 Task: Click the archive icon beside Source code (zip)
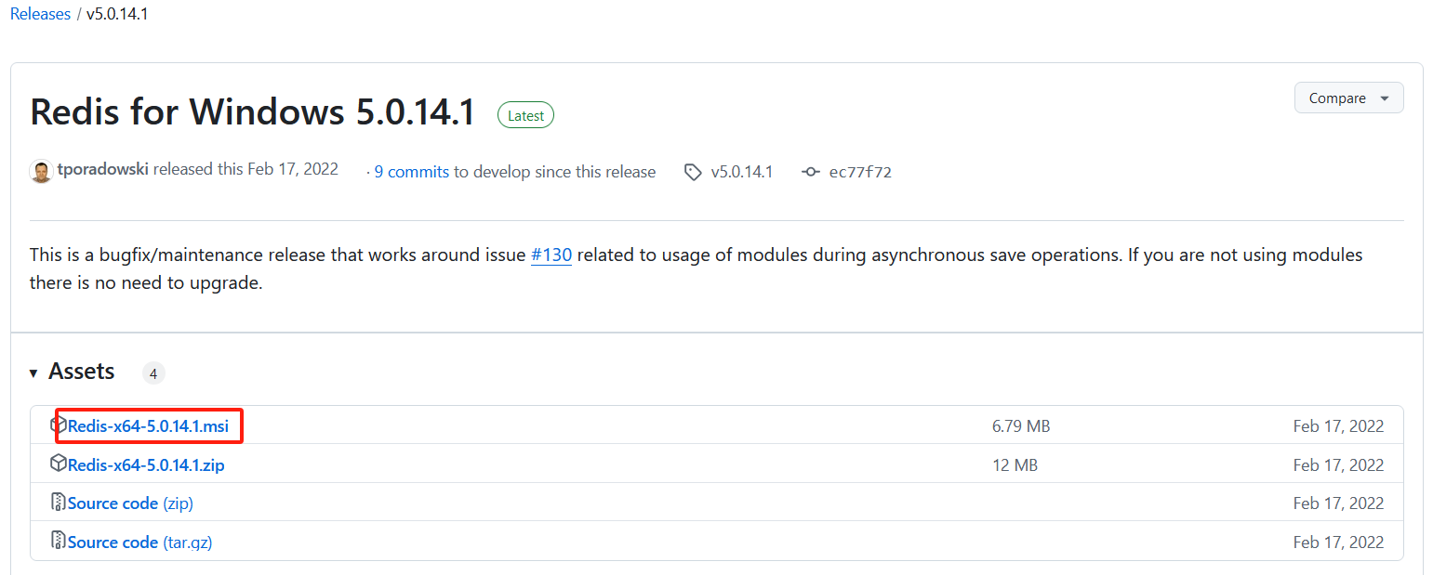[59, 503]
